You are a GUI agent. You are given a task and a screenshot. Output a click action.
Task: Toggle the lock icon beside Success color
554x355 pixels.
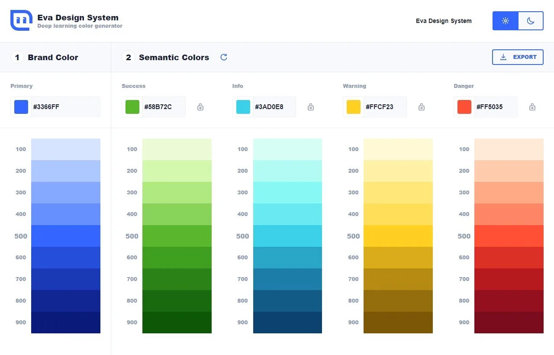pyautogui.click(x=200, y=107)
